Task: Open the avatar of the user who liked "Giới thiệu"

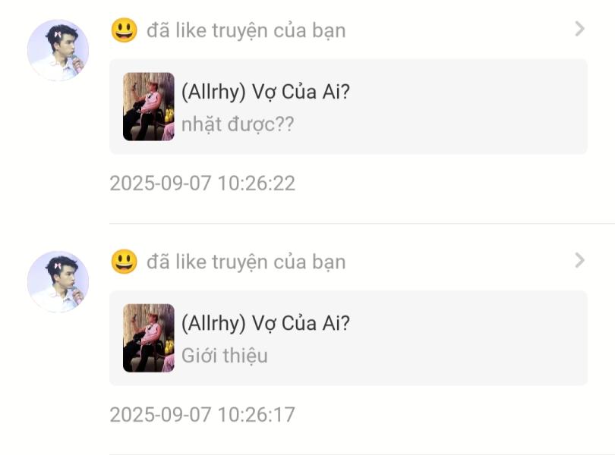Action: click(x=58, y=281)
